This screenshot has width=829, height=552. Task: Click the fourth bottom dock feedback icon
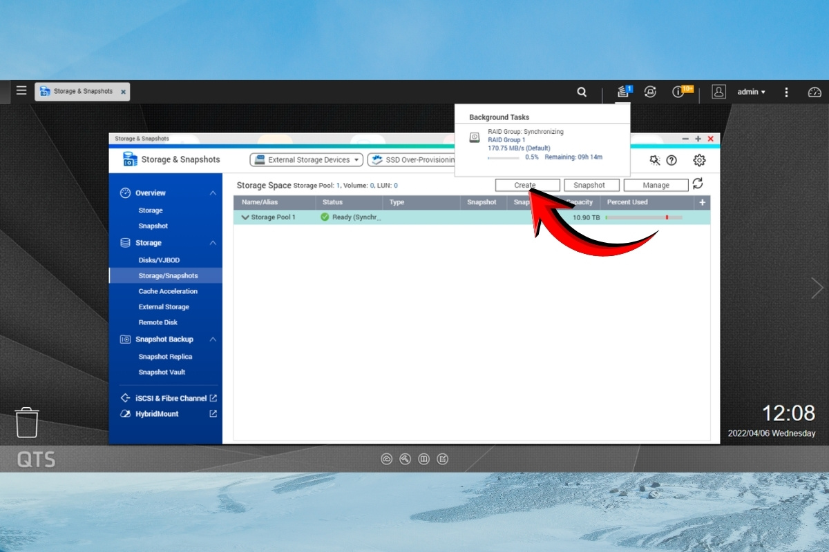(443, 458)
